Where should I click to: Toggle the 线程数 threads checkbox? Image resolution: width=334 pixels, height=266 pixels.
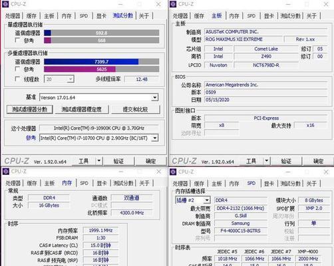[x=17, y=78]
